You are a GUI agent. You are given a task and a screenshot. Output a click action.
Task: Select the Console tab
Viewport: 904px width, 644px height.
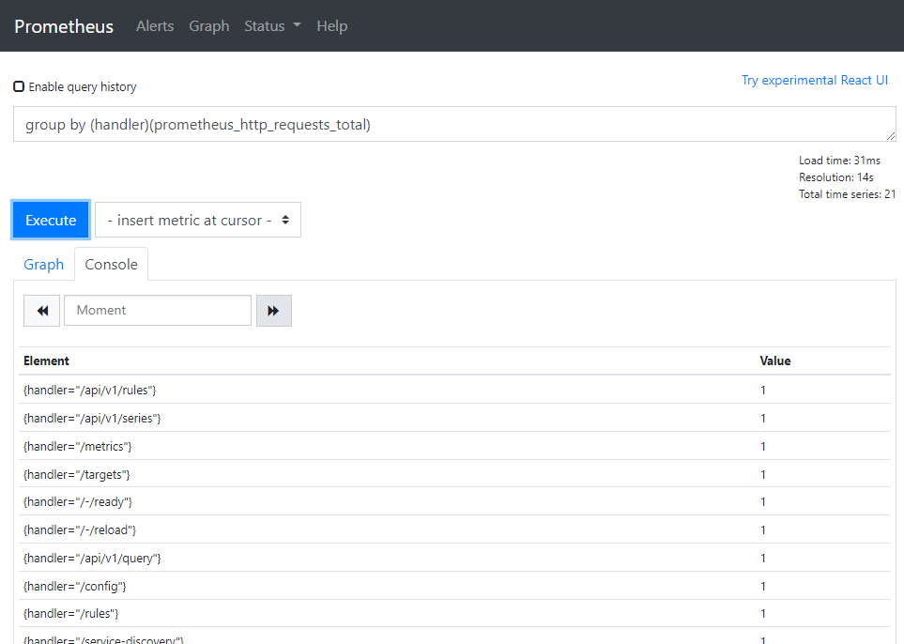111,265
